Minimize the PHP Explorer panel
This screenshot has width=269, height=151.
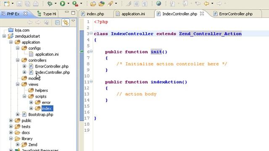pos(67,12)
